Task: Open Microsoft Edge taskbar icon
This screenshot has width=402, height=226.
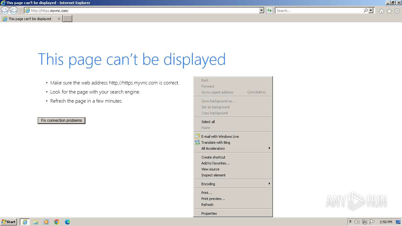Action: 68,222
